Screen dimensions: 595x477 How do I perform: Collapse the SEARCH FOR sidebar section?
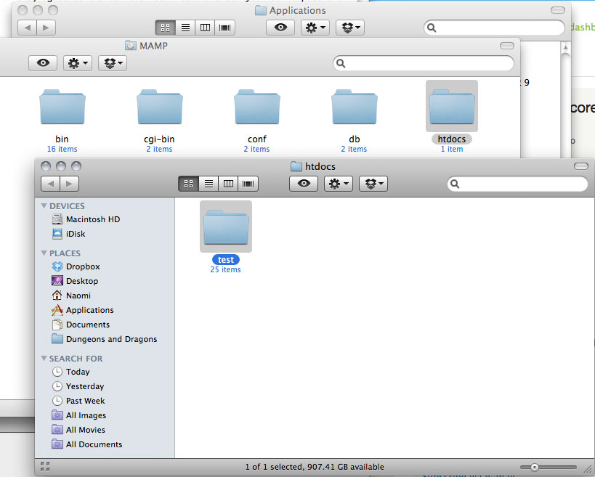(44, 359)
